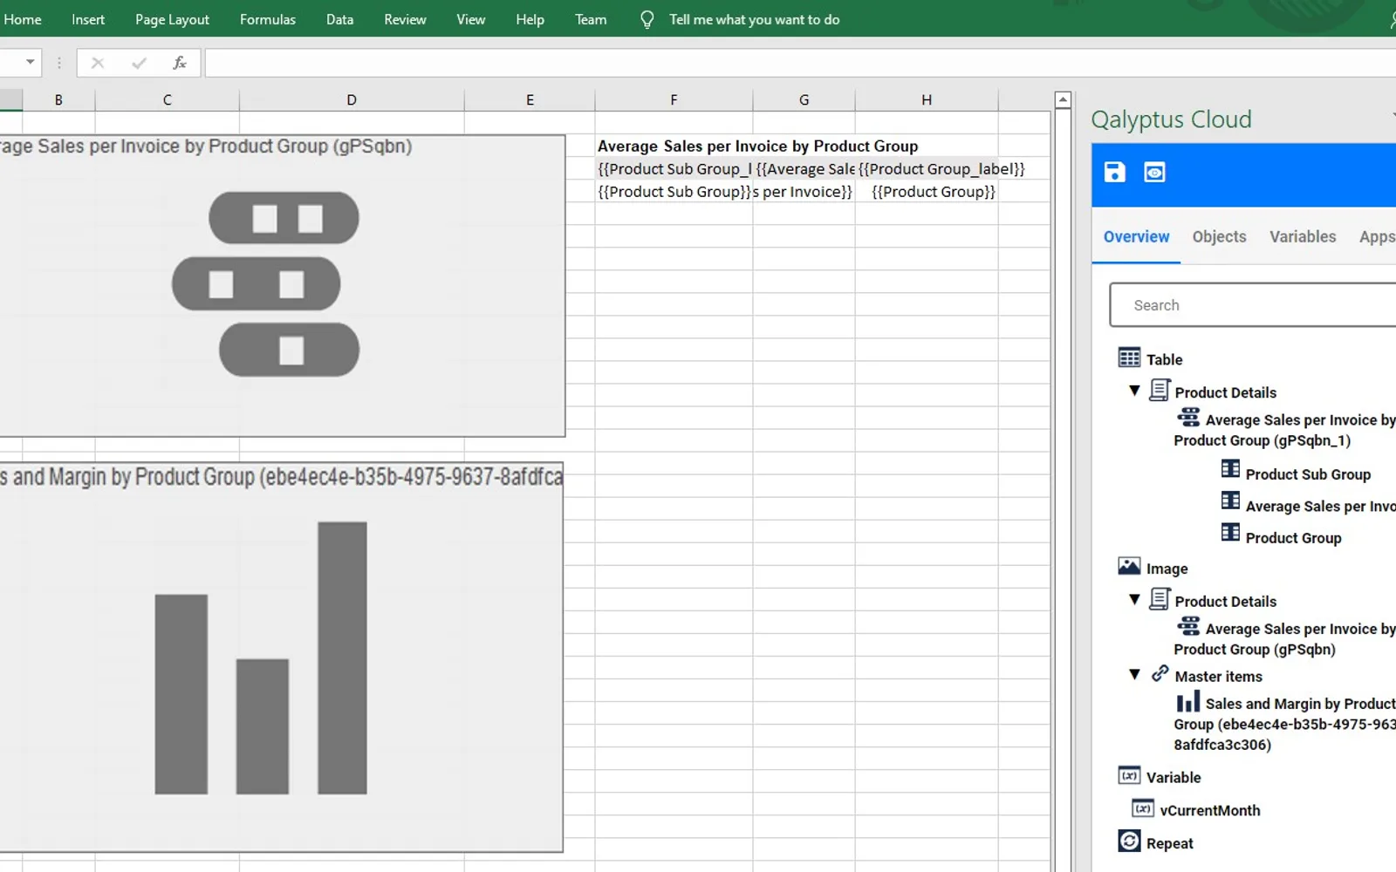Click the vCurrentMonth variable icon
This screenshot has height=872, width=1396.
tap(1143, 808)
